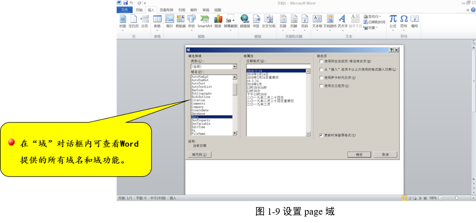Image resolution: width=476 pixels, height=223 pixels.
Task: Click the 编号 number icon
Action: click(415, 22)
